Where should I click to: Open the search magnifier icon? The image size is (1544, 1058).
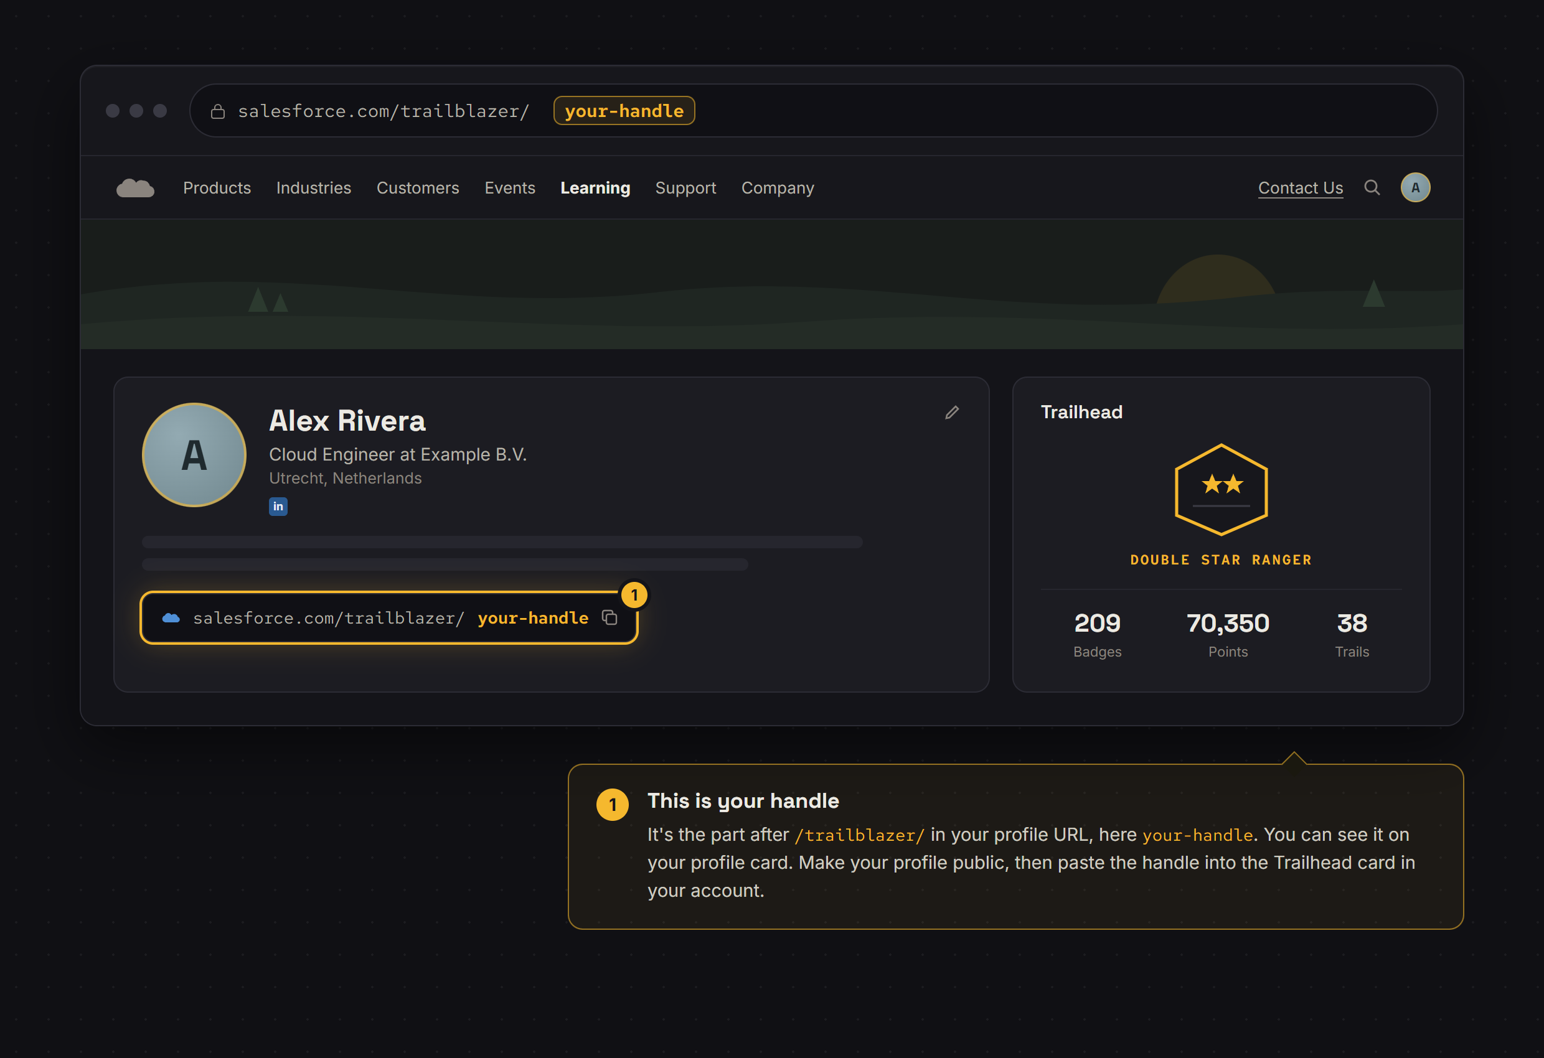point(1372,188)
